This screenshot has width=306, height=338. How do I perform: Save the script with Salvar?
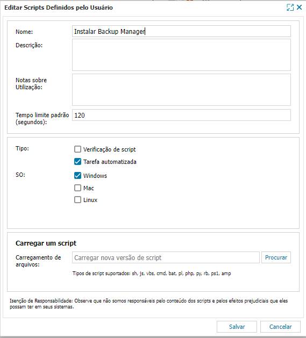point(237,327)
